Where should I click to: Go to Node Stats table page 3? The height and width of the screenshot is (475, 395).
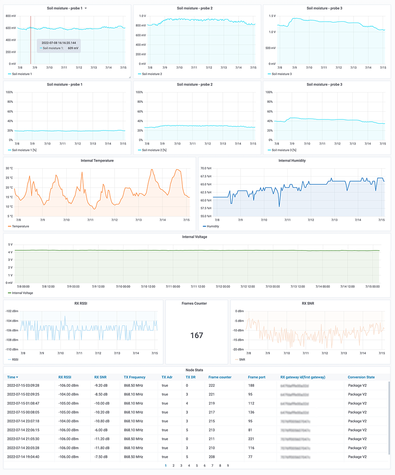click(x=181, y=466)
